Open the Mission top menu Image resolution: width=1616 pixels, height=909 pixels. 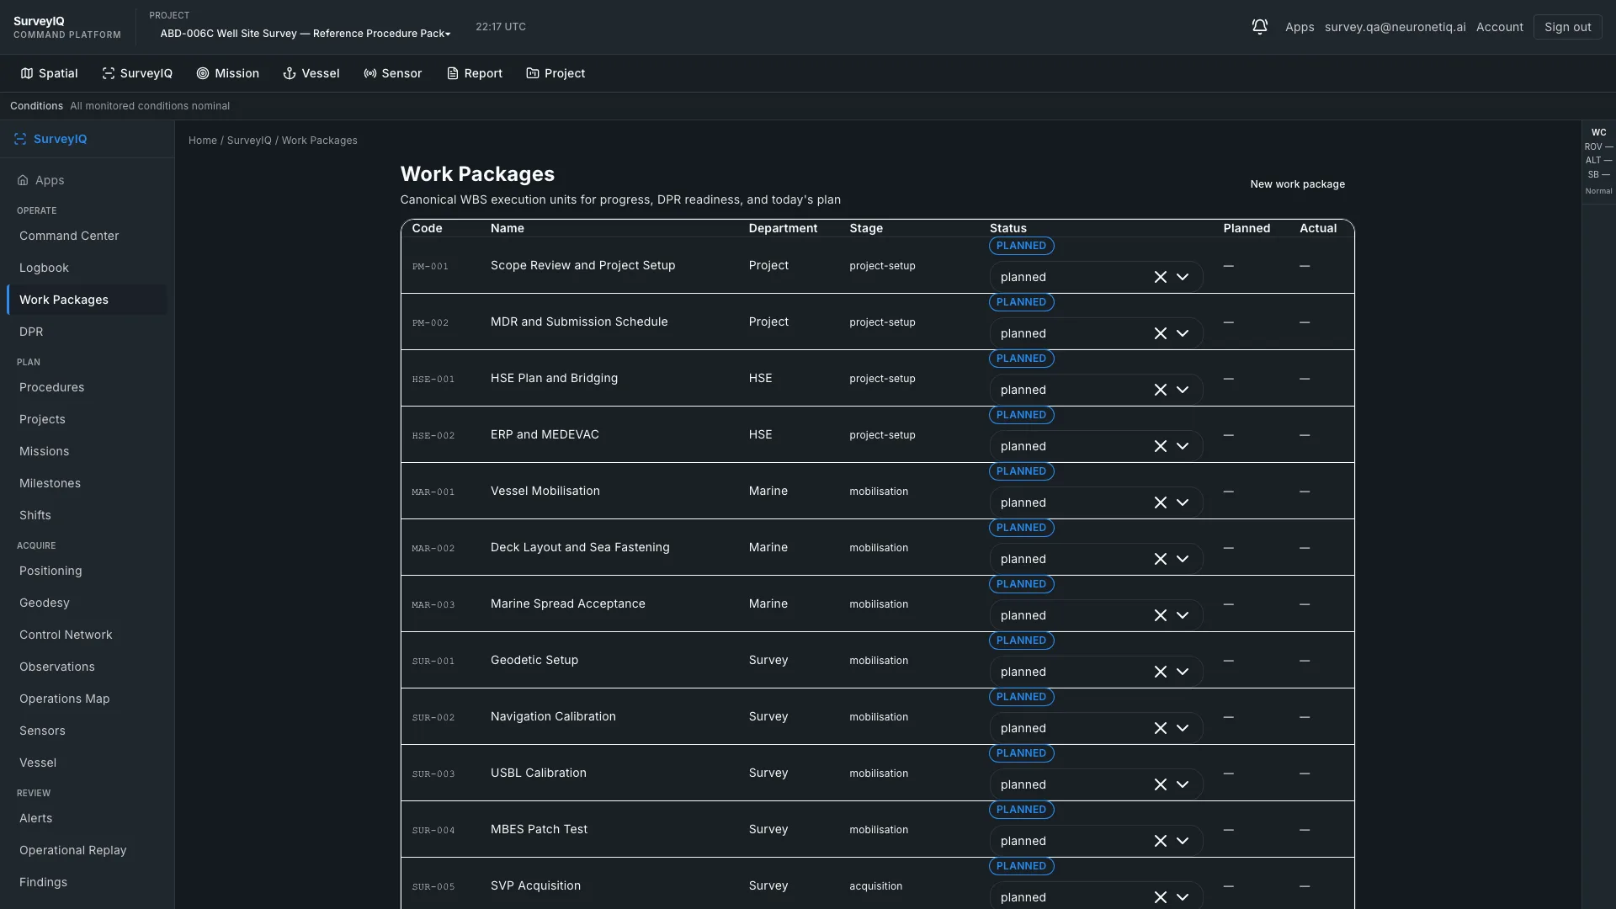(x=227, y=73)
